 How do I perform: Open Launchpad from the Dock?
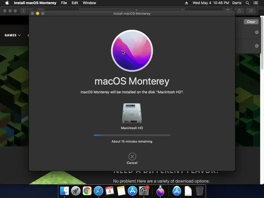76,191
